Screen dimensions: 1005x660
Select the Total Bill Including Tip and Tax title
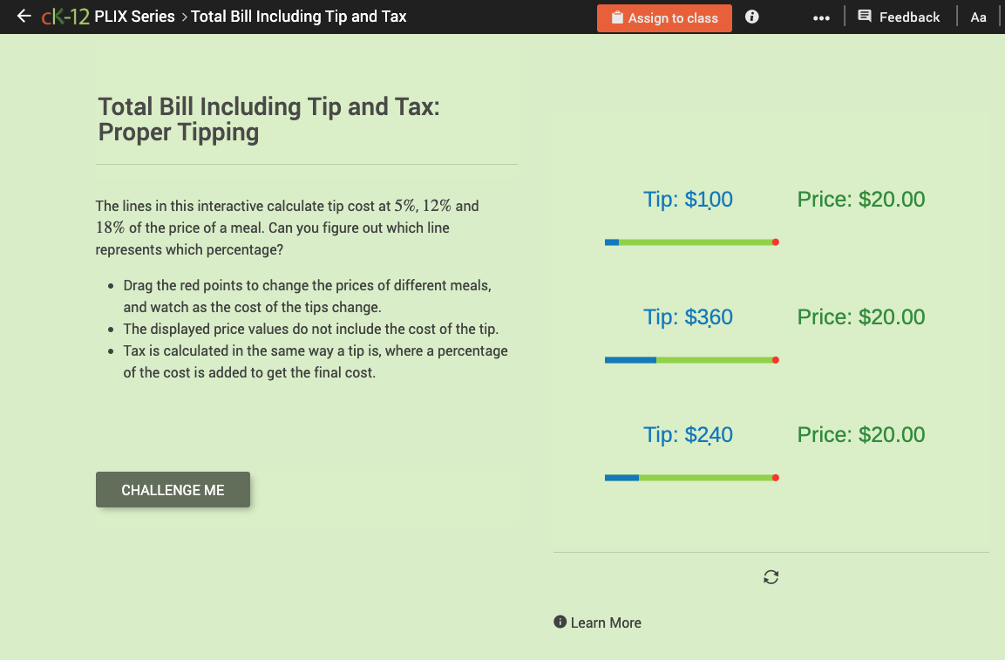(x=300, y=16)
